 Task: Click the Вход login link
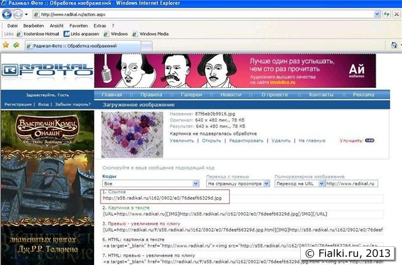(x=43, y=104)
